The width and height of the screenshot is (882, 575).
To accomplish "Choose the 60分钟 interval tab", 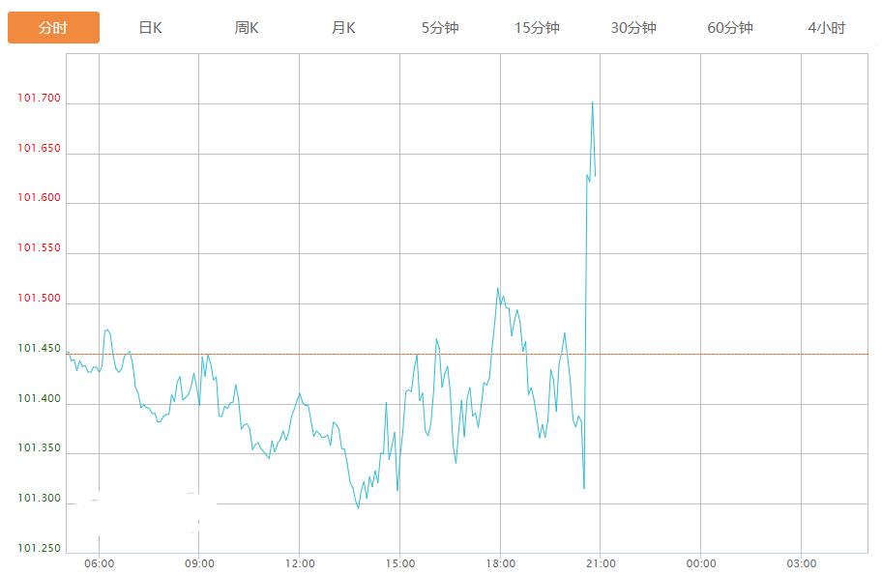I will tap(730, 28).
